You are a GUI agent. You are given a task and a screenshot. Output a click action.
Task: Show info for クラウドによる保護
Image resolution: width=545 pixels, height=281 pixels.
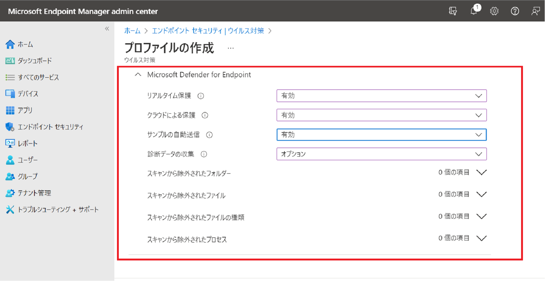[x=205, y=115]
